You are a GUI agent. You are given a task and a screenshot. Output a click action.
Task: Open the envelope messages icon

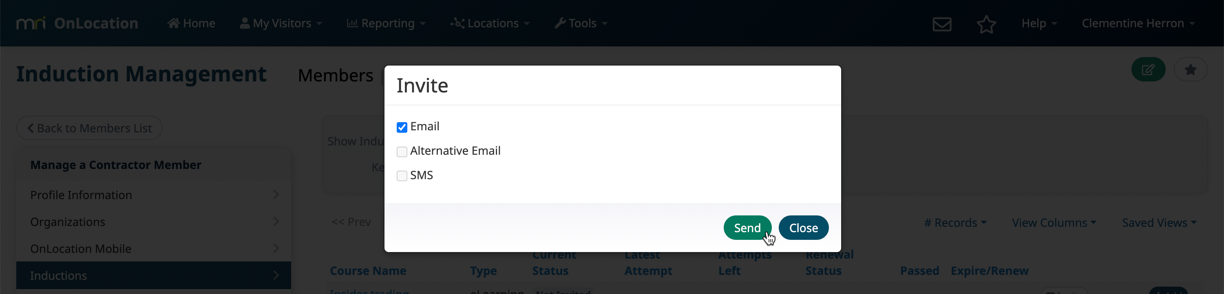pyautogui.click(x=942, y=24)
